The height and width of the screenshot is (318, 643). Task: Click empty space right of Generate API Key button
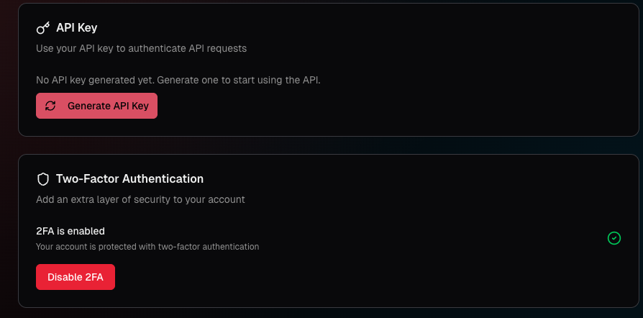click(x=360, y=106)
